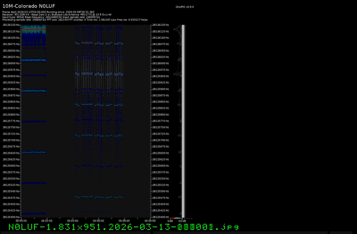Click 28125900 Hz on the left axis
Viewport: 357px width, 234px height.
11,89
